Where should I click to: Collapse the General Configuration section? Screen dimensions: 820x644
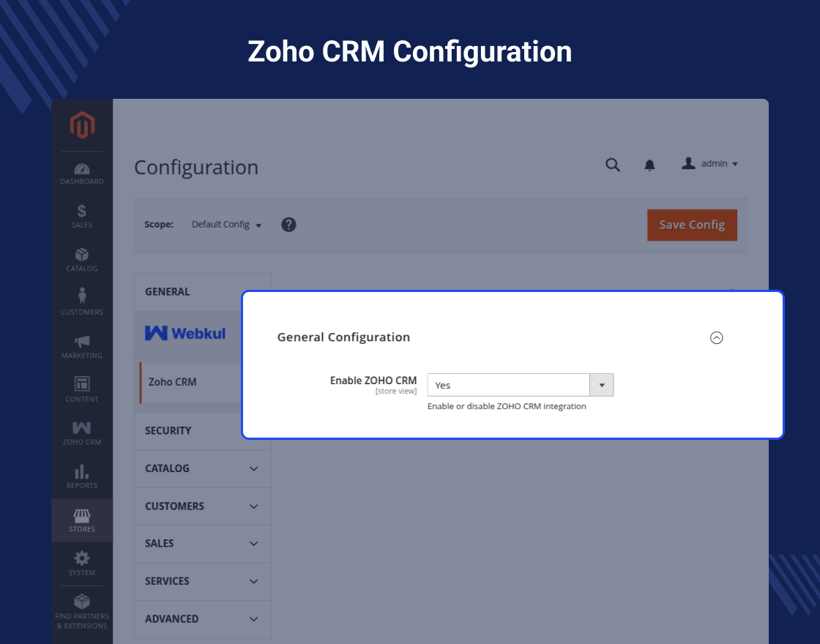pos(717,337)
